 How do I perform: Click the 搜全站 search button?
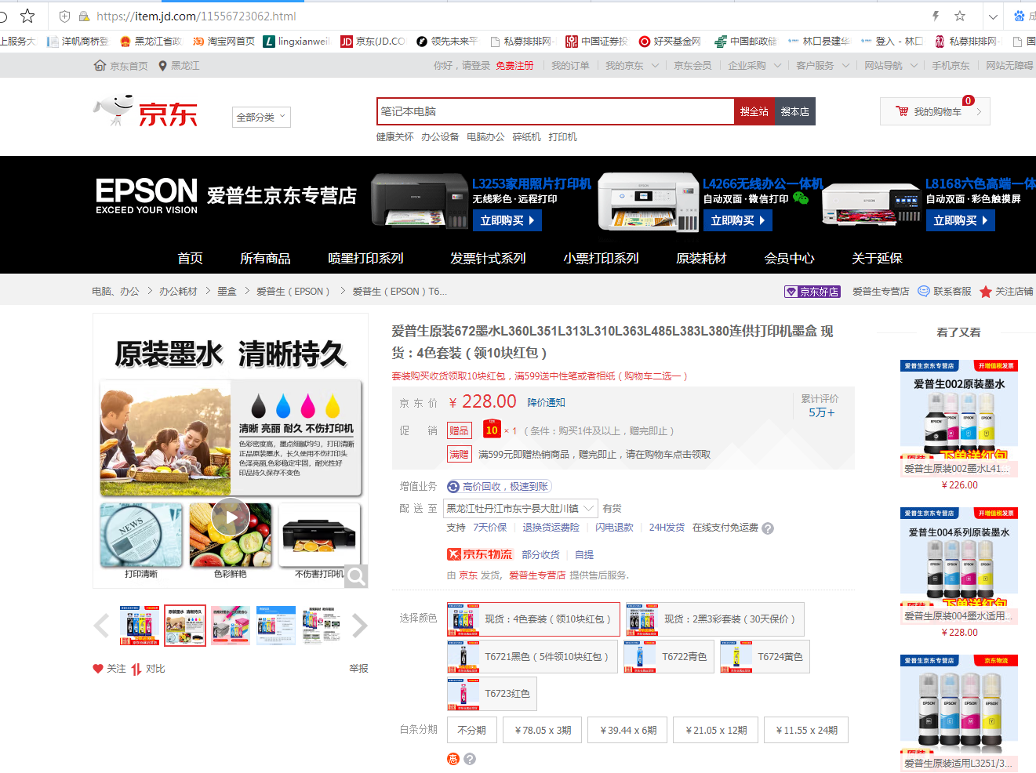(754, 111)
